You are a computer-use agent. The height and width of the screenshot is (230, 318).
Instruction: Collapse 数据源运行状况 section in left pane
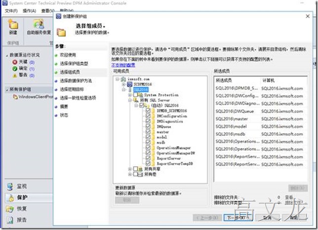(7, 55)
